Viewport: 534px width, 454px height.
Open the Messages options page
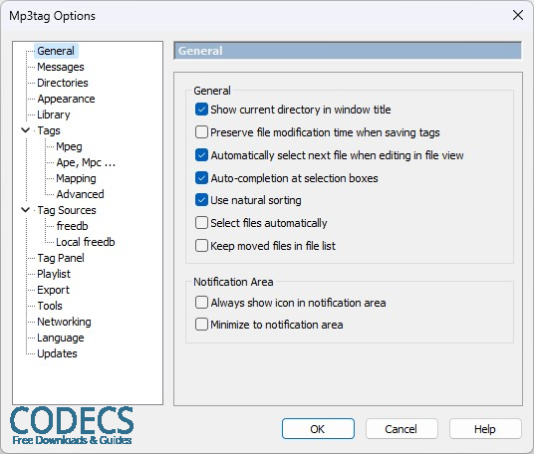pyautogui.click(x=61, y=67)
